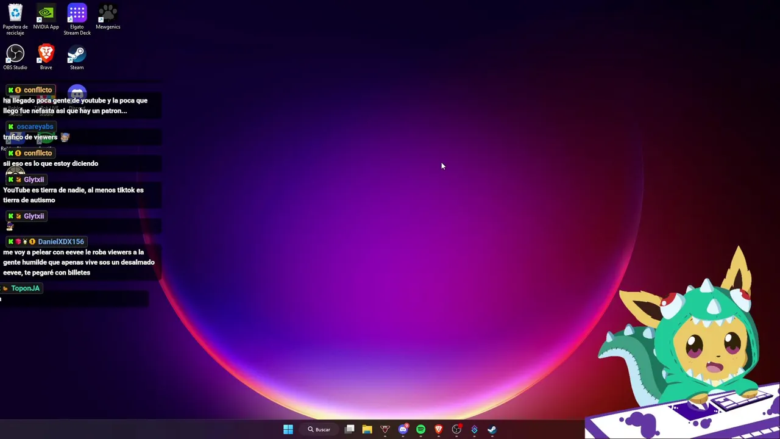Open the OBS Studio desktop shortcut
This screenshot has height=439, width=780.
point(15,57)
